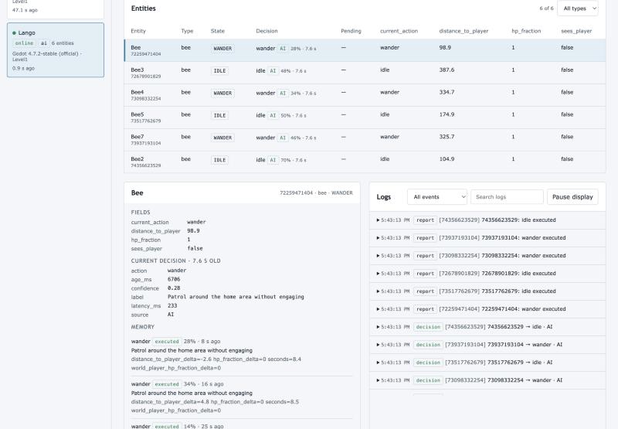Click the Type column header
This screenshot has height=429, width=618.
pos(187,31)
